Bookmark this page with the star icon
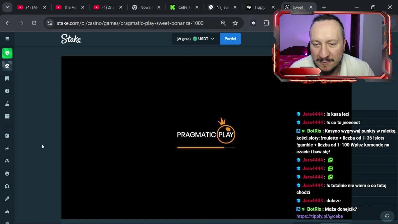Screen dimensions: 398x224 235,23
